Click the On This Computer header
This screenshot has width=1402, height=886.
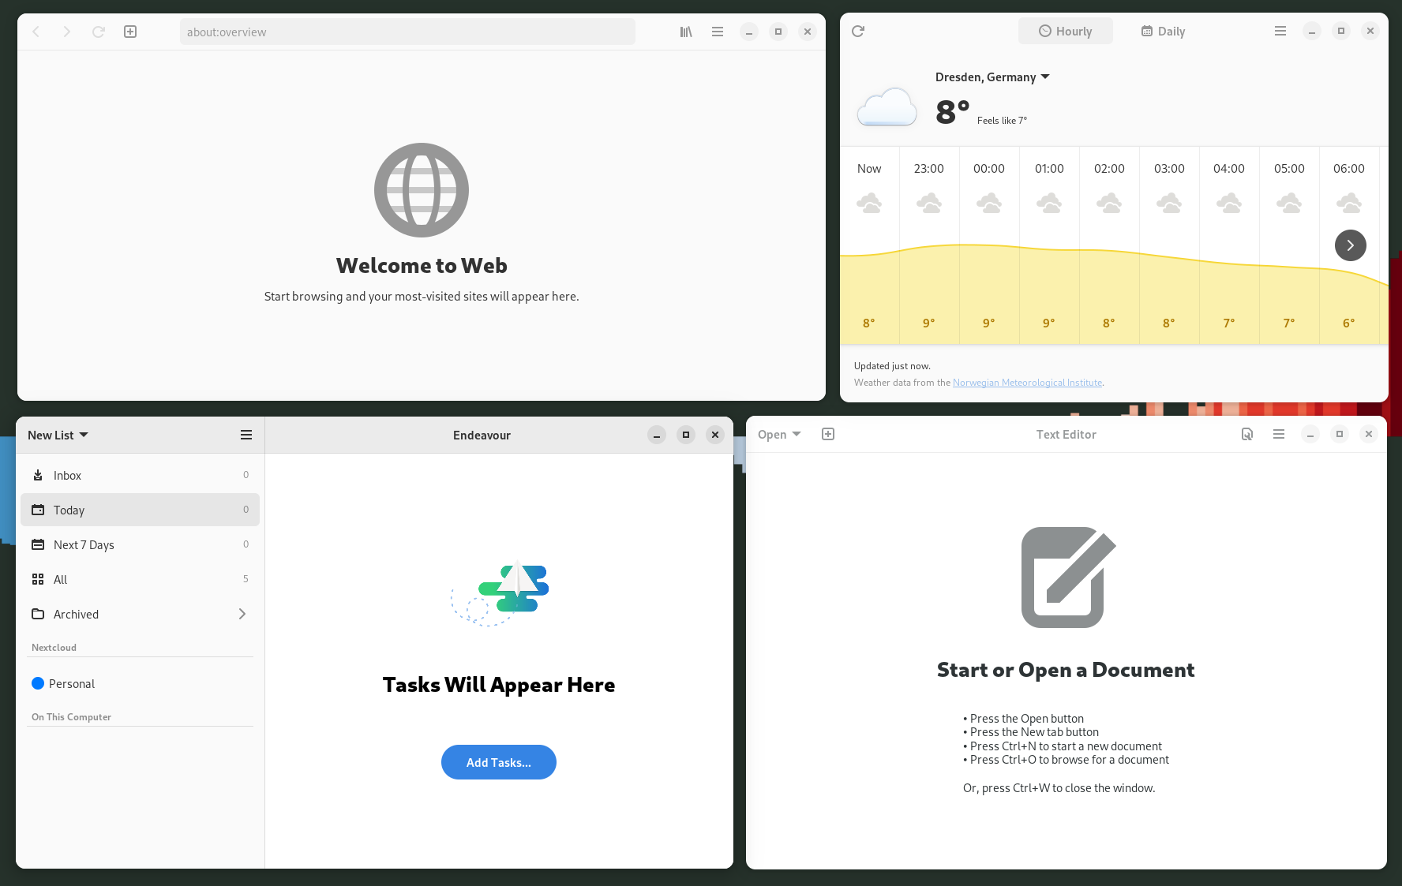point(71,717)
